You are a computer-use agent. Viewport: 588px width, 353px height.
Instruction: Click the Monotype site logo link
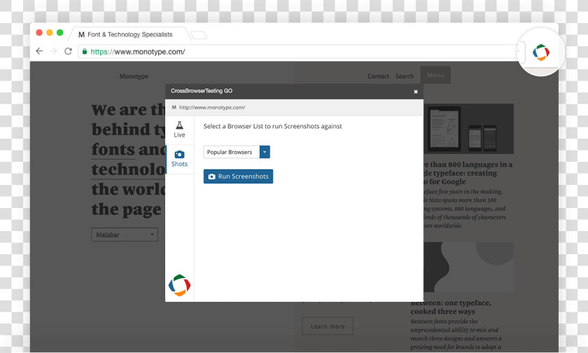134,76
